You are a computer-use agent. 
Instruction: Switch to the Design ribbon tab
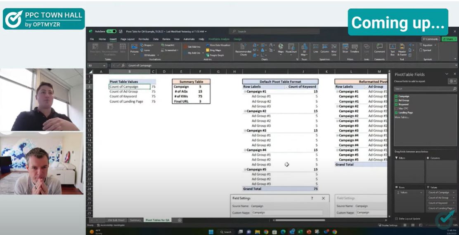237,39
